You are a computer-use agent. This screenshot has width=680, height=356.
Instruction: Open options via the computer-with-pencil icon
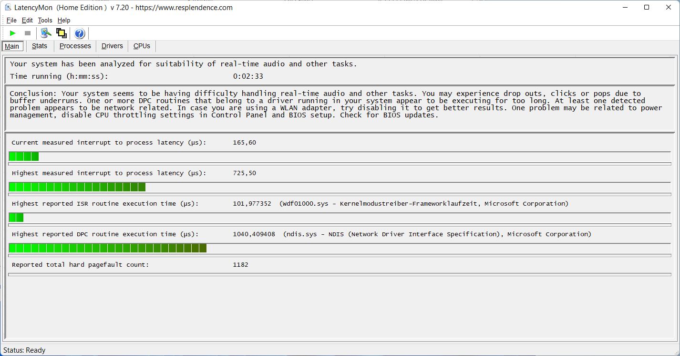tap(46, 33)
